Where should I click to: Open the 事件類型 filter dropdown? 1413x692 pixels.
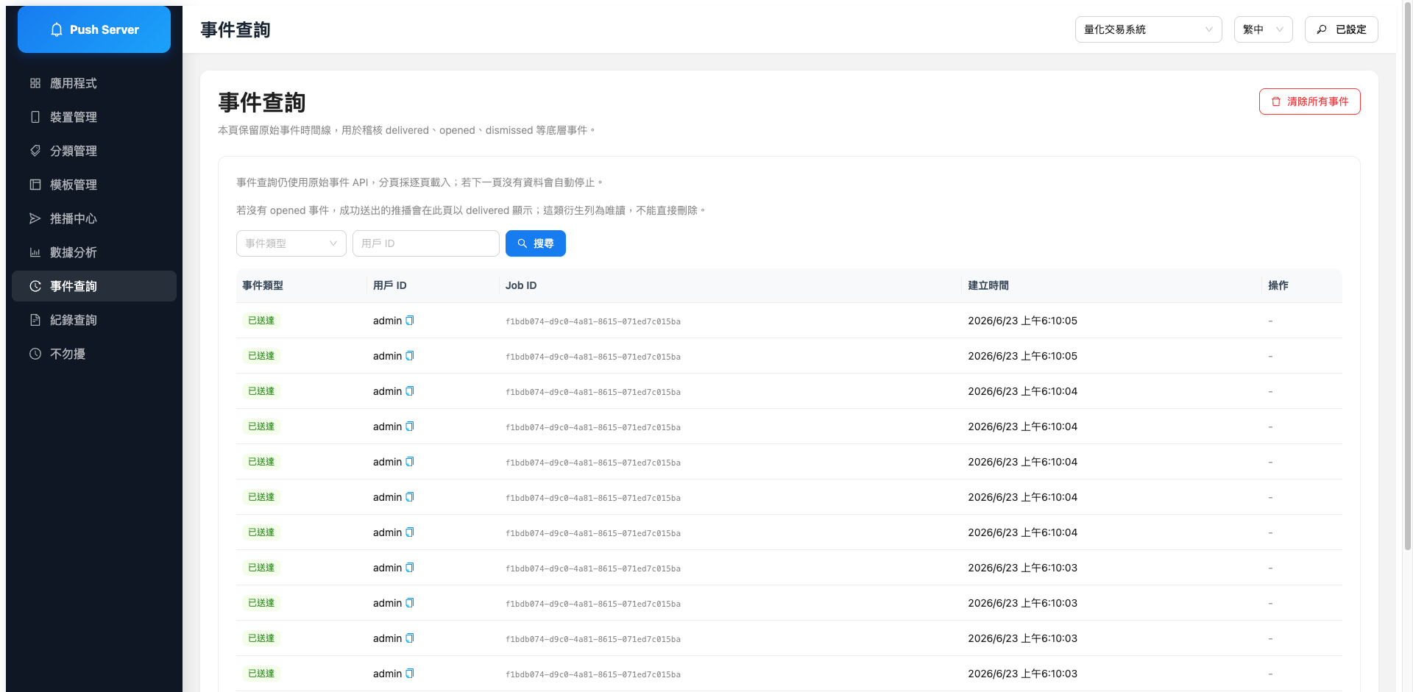(291, 243)
